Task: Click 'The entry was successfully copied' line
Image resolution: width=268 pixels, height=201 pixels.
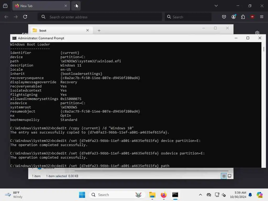Action: tap(90, 132)
